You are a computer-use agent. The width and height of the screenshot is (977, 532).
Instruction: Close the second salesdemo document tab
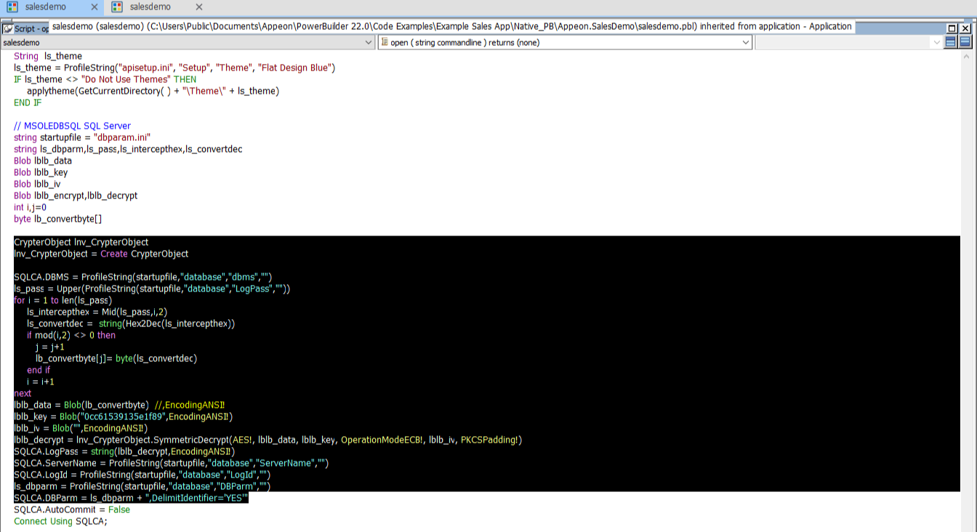click(x=199, y=7)
